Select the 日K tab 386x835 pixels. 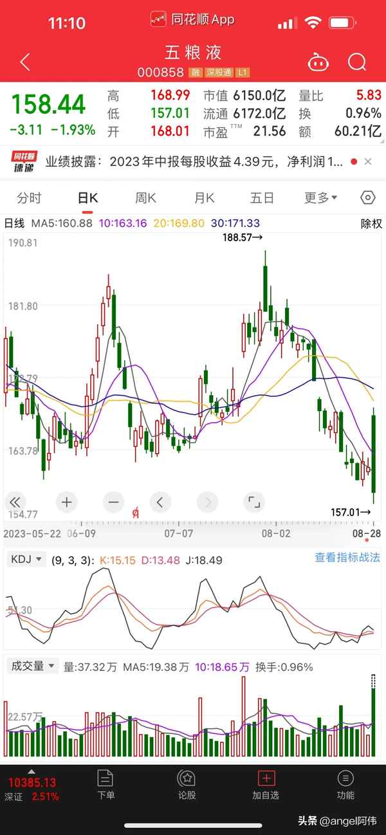(87, 197)
